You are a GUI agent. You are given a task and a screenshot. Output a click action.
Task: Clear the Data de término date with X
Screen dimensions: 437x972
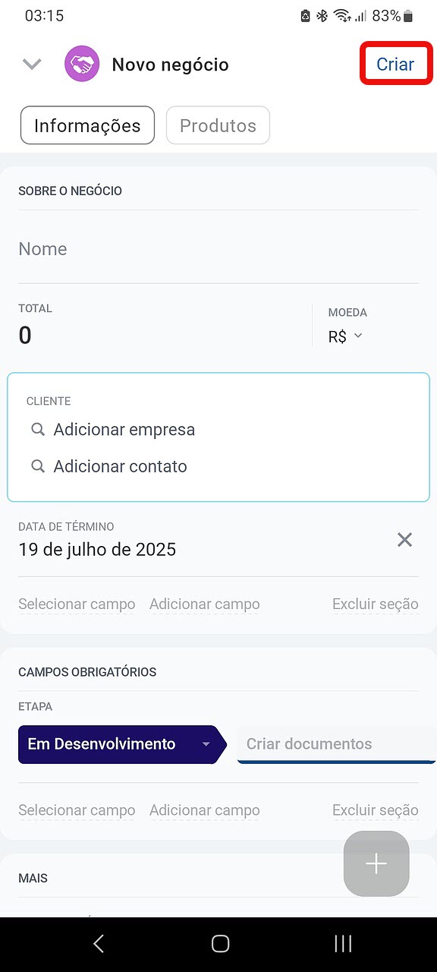coord(405,540)
